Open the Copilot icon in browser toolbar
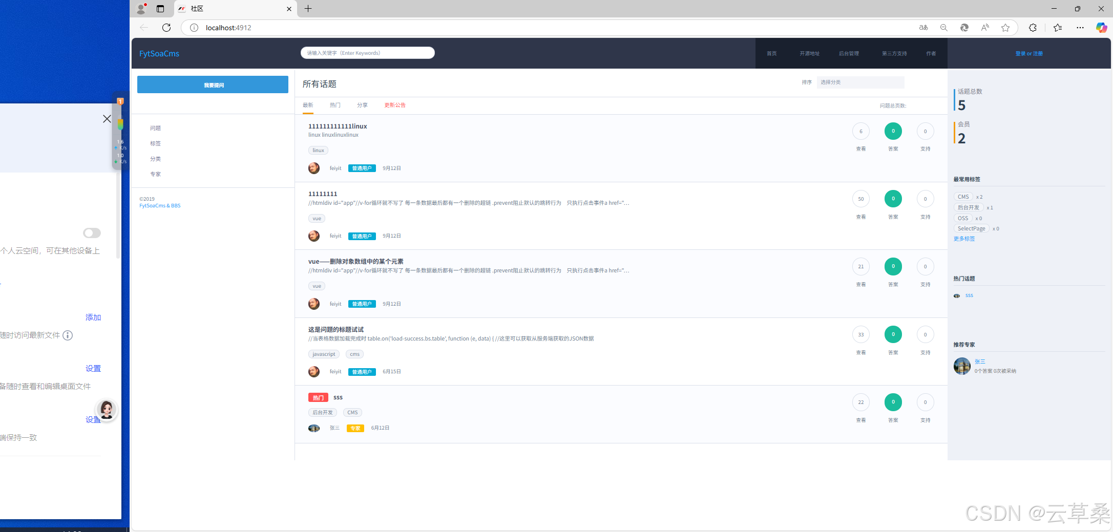Image resolution: width=1113 pixels, height=532 pixels. pyautogui.click(x=1101, y=28)
